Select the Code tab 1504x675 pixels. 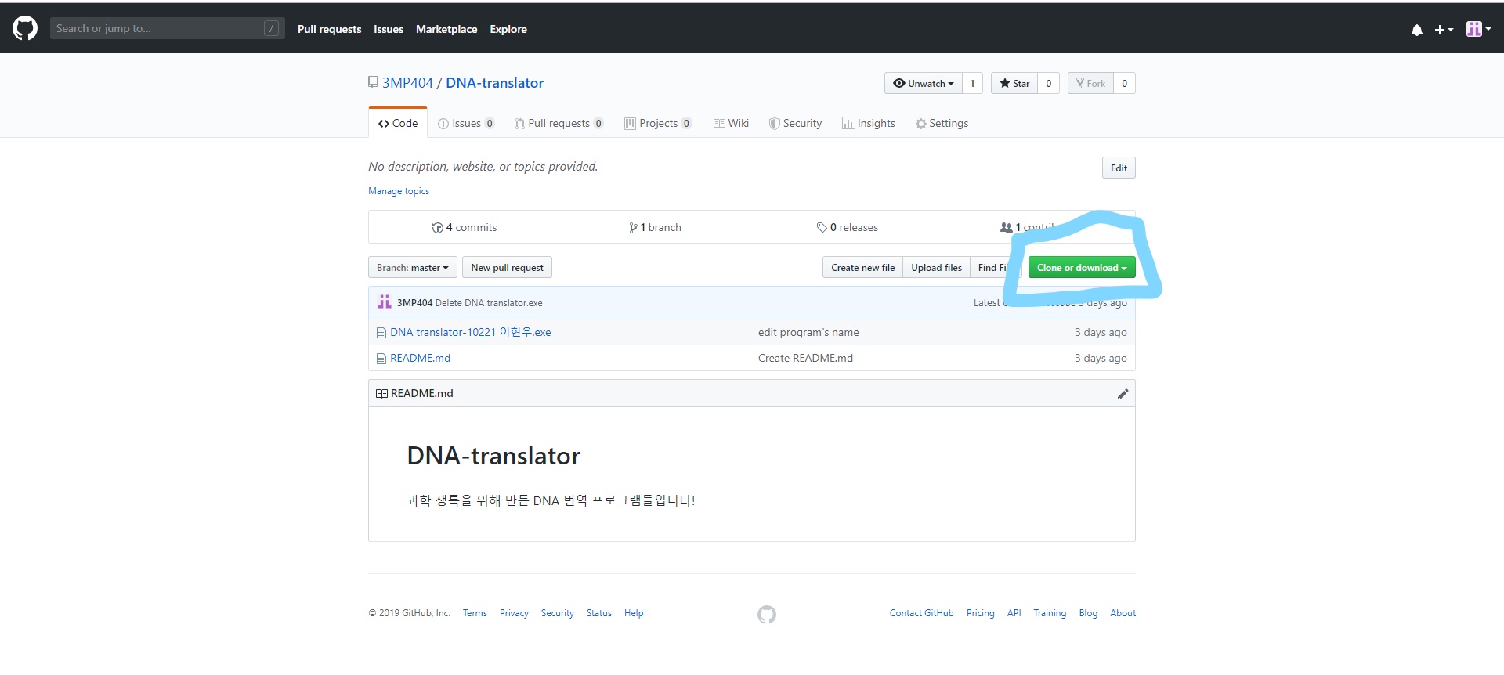(398, 123)
